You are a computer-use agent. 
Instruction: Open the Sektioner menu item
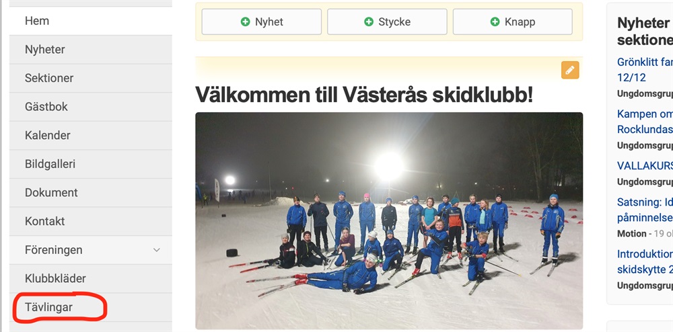(x=91, y=79)
